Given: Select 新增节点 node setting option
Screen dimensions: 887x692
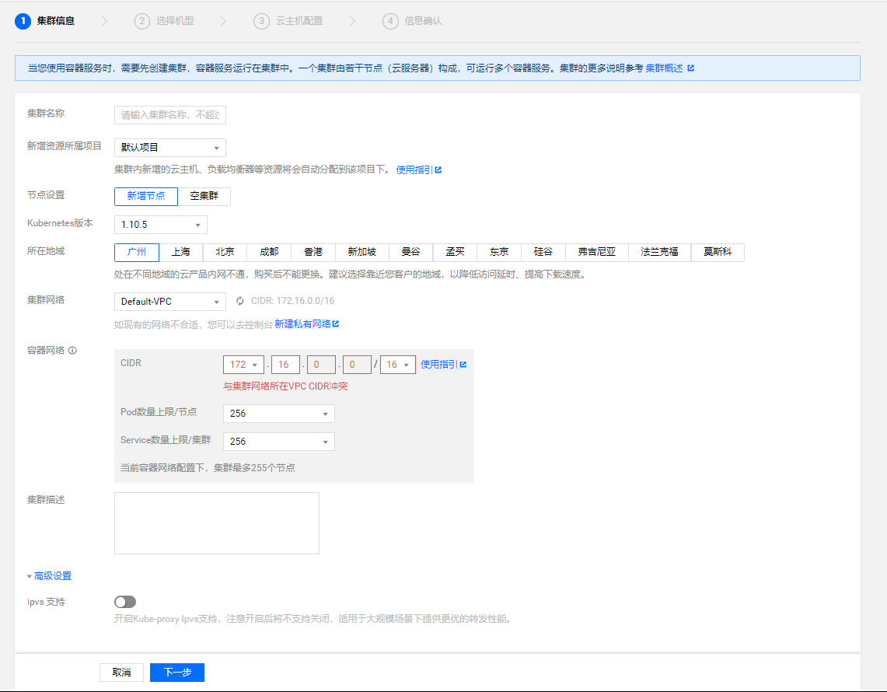Looking at the screenshot, I should pos(146,196).
